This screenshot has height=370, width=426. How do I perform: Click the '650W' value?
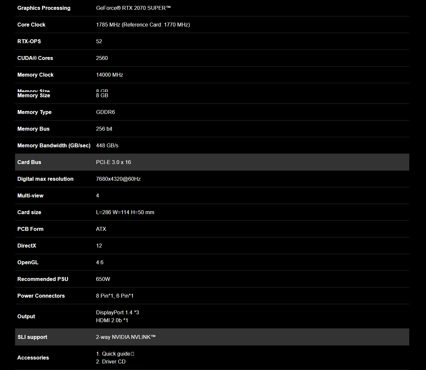coord(103,279)
